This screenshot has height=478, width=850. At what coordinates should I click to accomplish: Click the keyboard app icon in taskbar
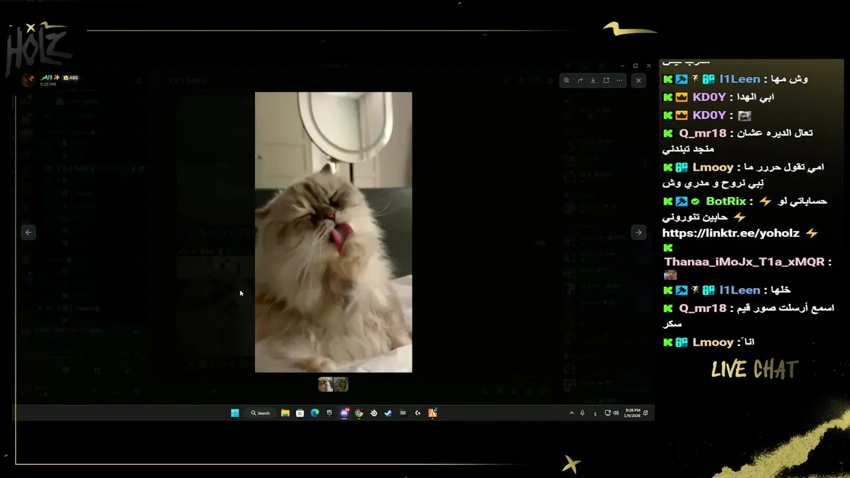pyautogui.click(x=403, y=413)
